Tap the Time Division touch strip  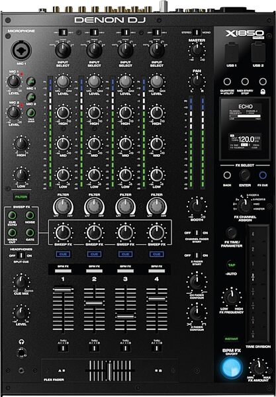coord(258,284)
